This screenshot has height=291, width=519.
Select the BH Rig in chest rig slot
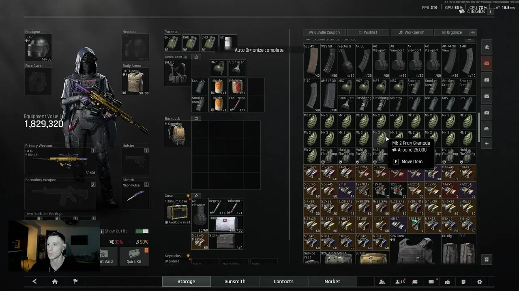(178, 73)
